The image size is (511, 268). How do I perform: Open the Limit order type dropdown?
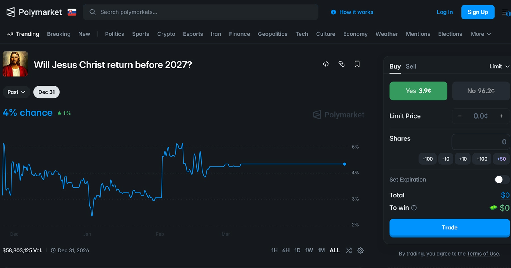pos(499,66)
